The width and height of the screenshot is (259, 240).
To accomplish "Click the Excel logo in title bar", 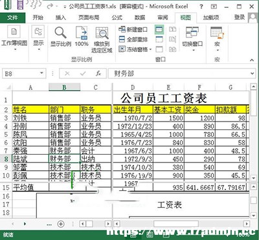I will tap(7, 5).
